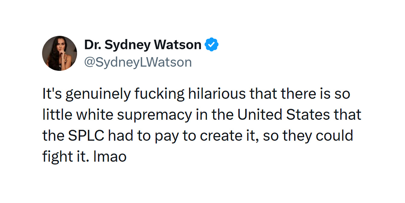405x203 pixels.
Task: Click the word "little" starting second line
Action: point(58,115)
